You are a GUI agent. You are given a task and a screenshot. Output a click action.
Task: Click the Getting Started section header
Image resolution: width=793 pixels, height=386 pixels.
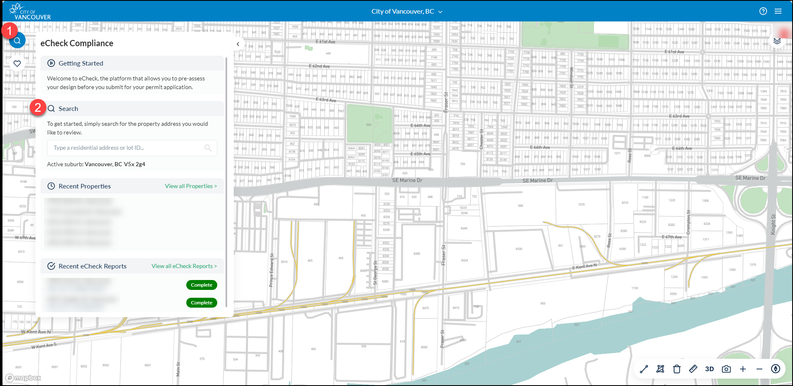pyautogui.click(x=132, y=63)
